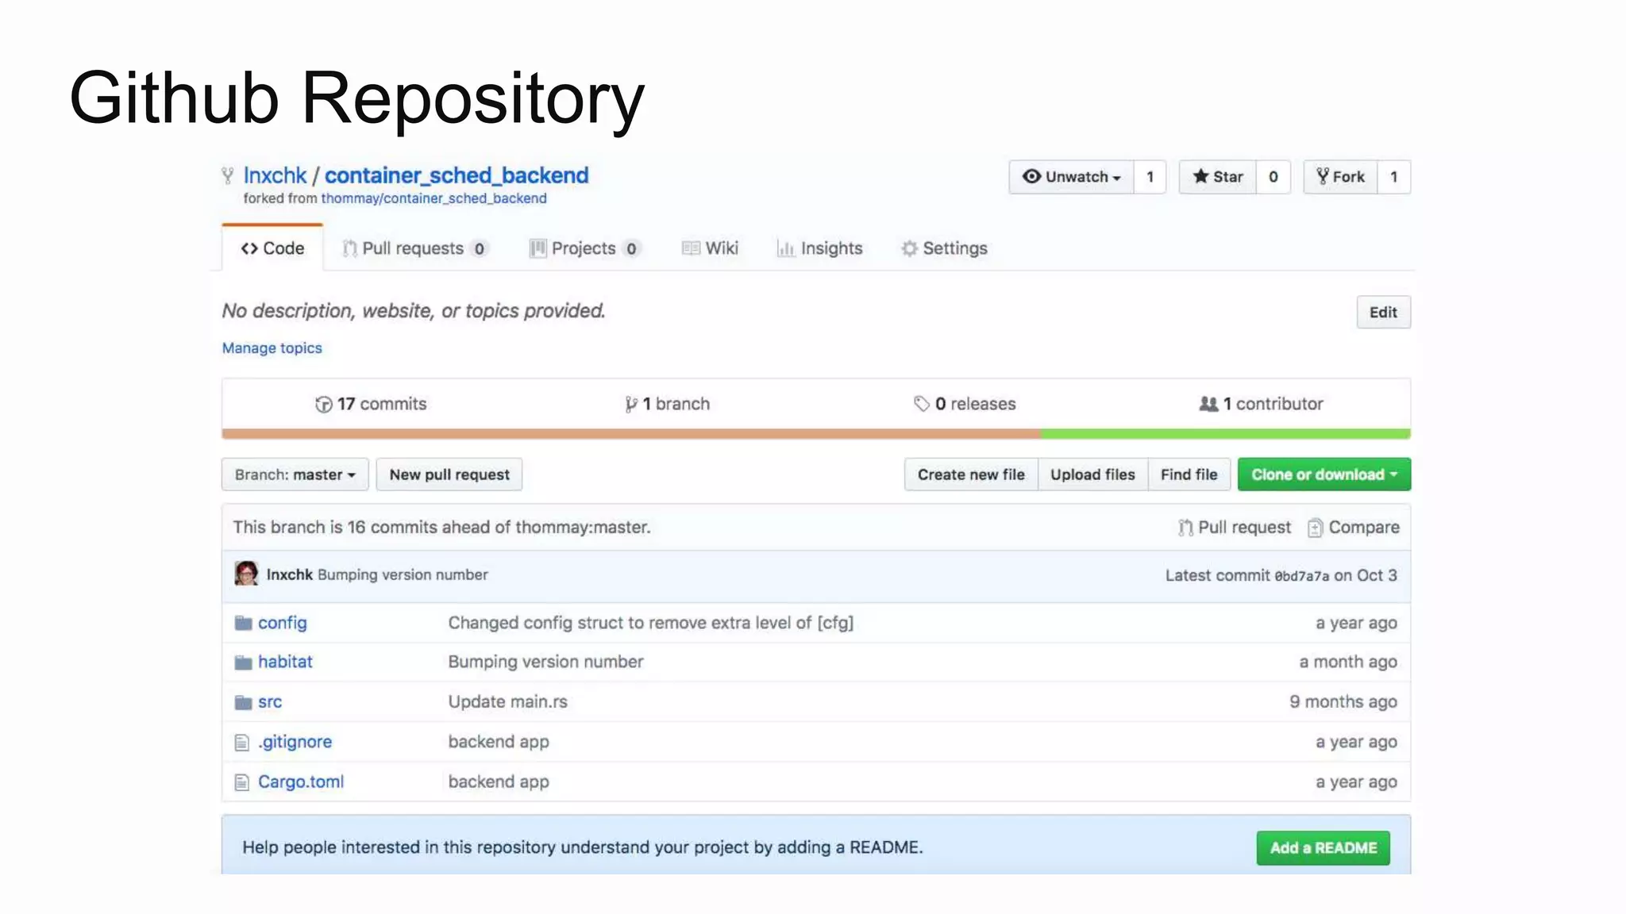Viewport: 1626px width, 914px height.
Task: Click the lnxchk user avatar
Action: click(x=246, y=574)
